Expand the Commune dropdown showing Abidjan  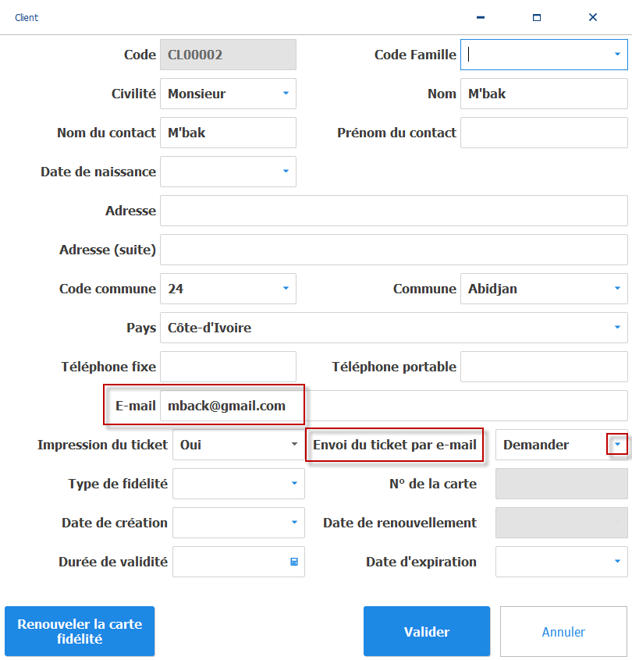point(617,289)
